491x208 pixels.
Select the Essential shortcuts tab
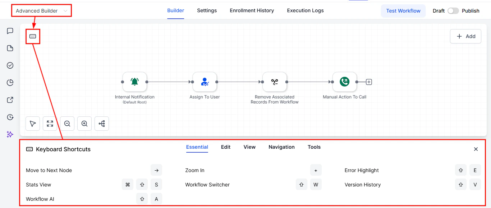(197, 147)
